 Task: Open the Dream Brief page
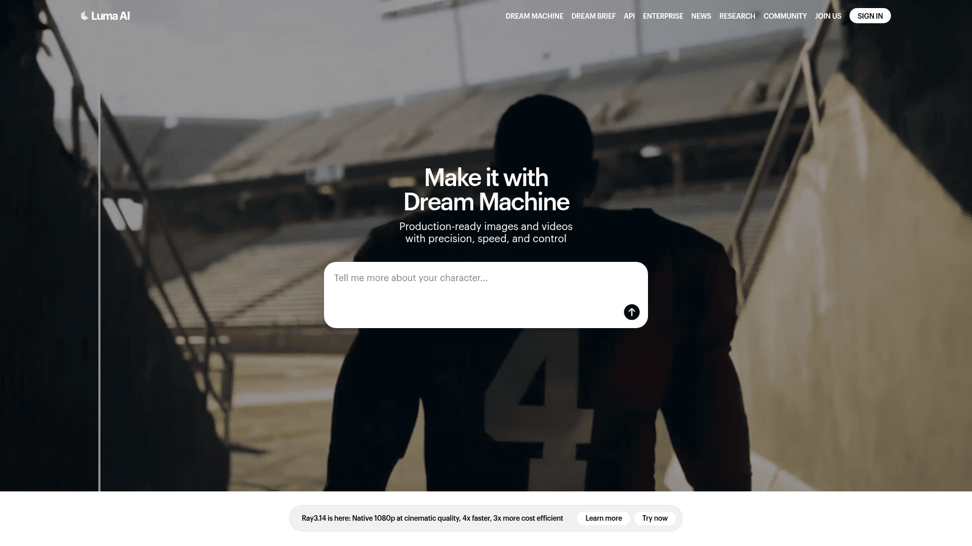[x=593, y=16]
